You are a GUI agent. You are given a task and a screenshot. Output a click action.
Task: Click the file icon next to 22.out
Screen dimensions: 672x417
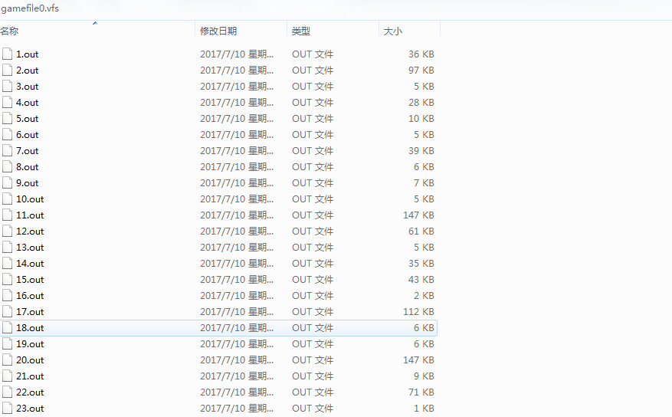pos(7,392)
